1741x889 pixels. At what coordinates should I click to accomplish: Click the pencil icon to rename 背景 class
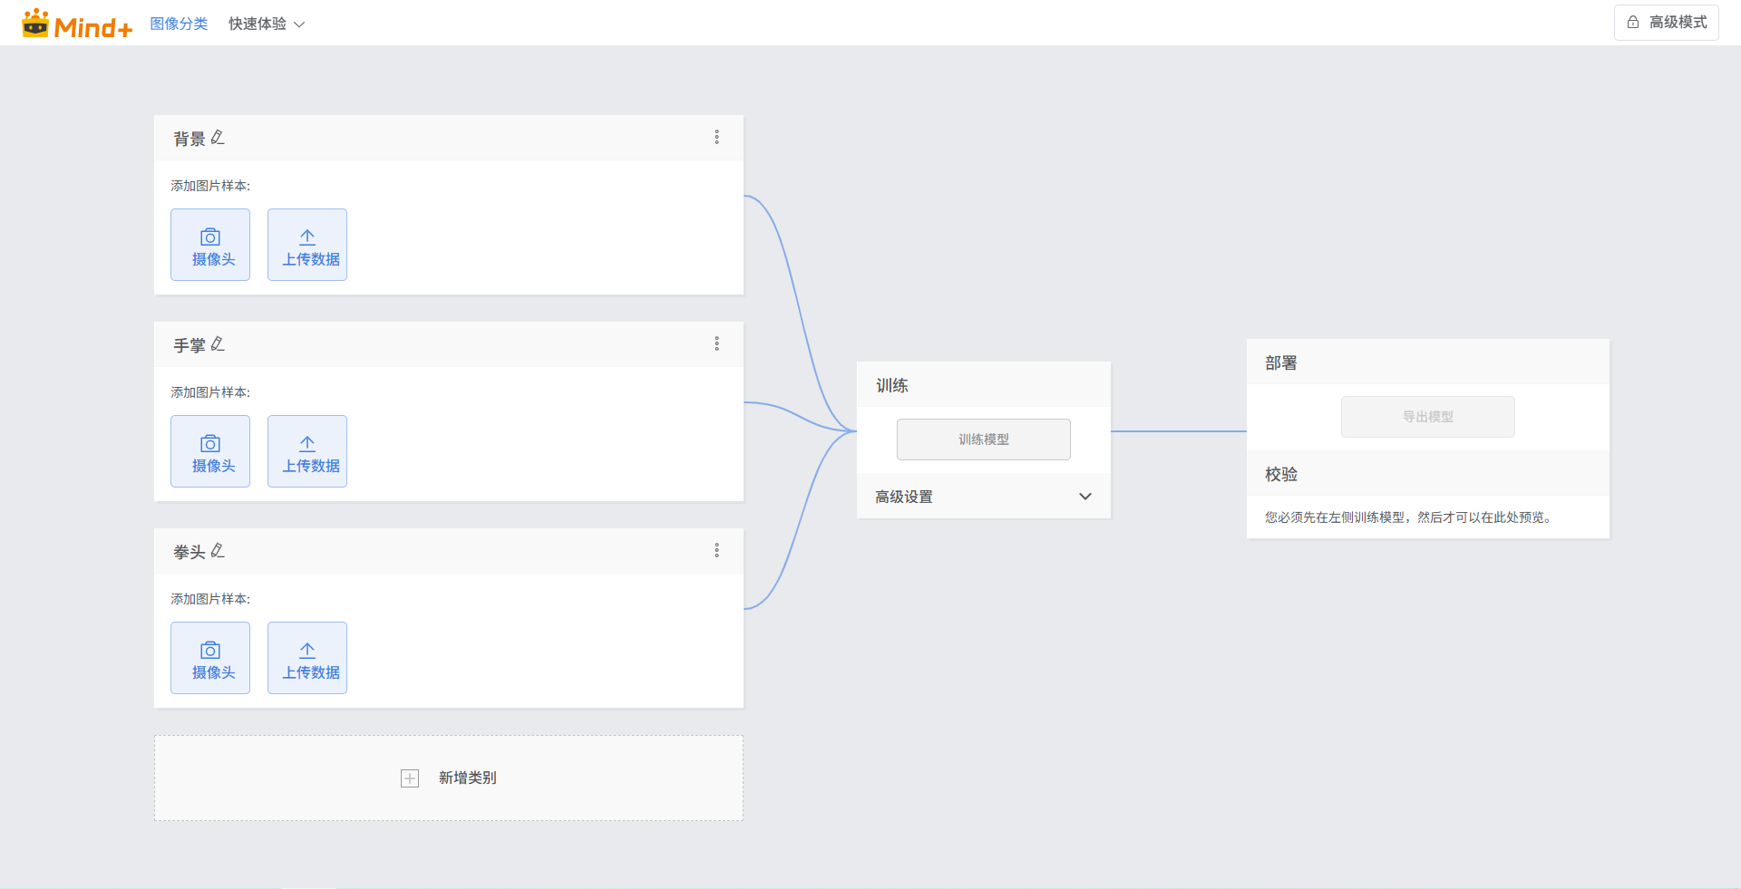[218, 138]
